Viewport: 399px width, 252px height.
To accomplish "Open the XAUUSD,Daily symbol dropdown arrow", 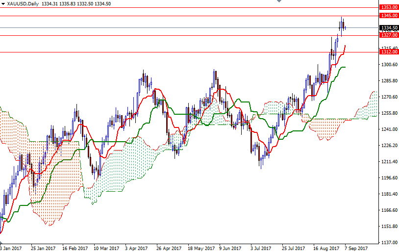I will coord(2,3).
